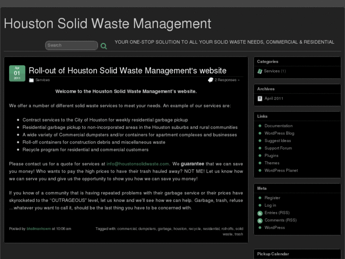345x259 pixels.
Task: Visit the WordPress Blog link
Action: (x=279, y=134)
